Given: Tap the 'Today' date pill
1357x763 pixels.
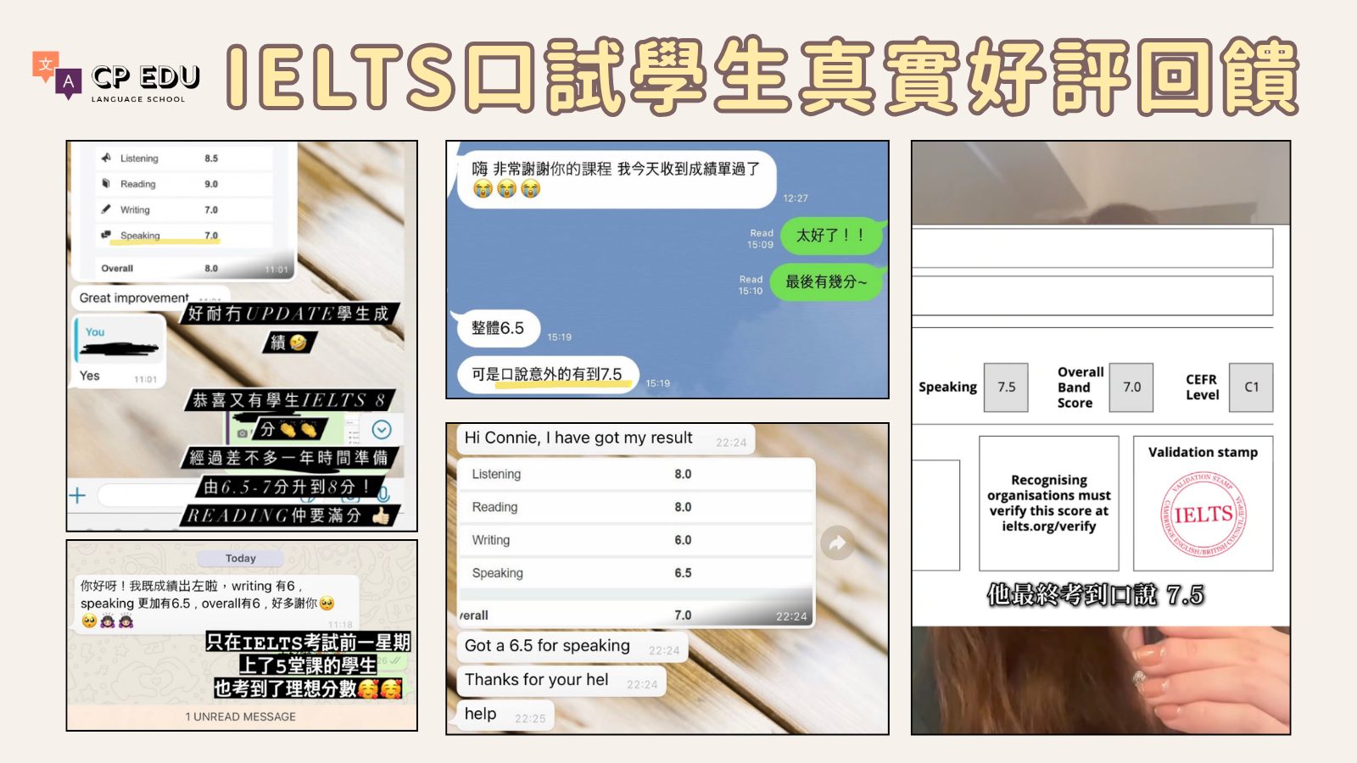Looking at the screenshot, I should point(240,558).
